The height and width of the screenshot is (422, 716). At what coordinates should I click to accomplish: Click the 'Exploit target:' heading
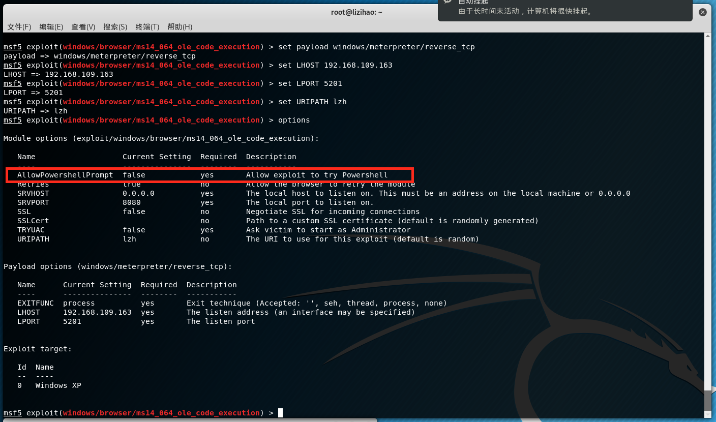tap(38, 349)
